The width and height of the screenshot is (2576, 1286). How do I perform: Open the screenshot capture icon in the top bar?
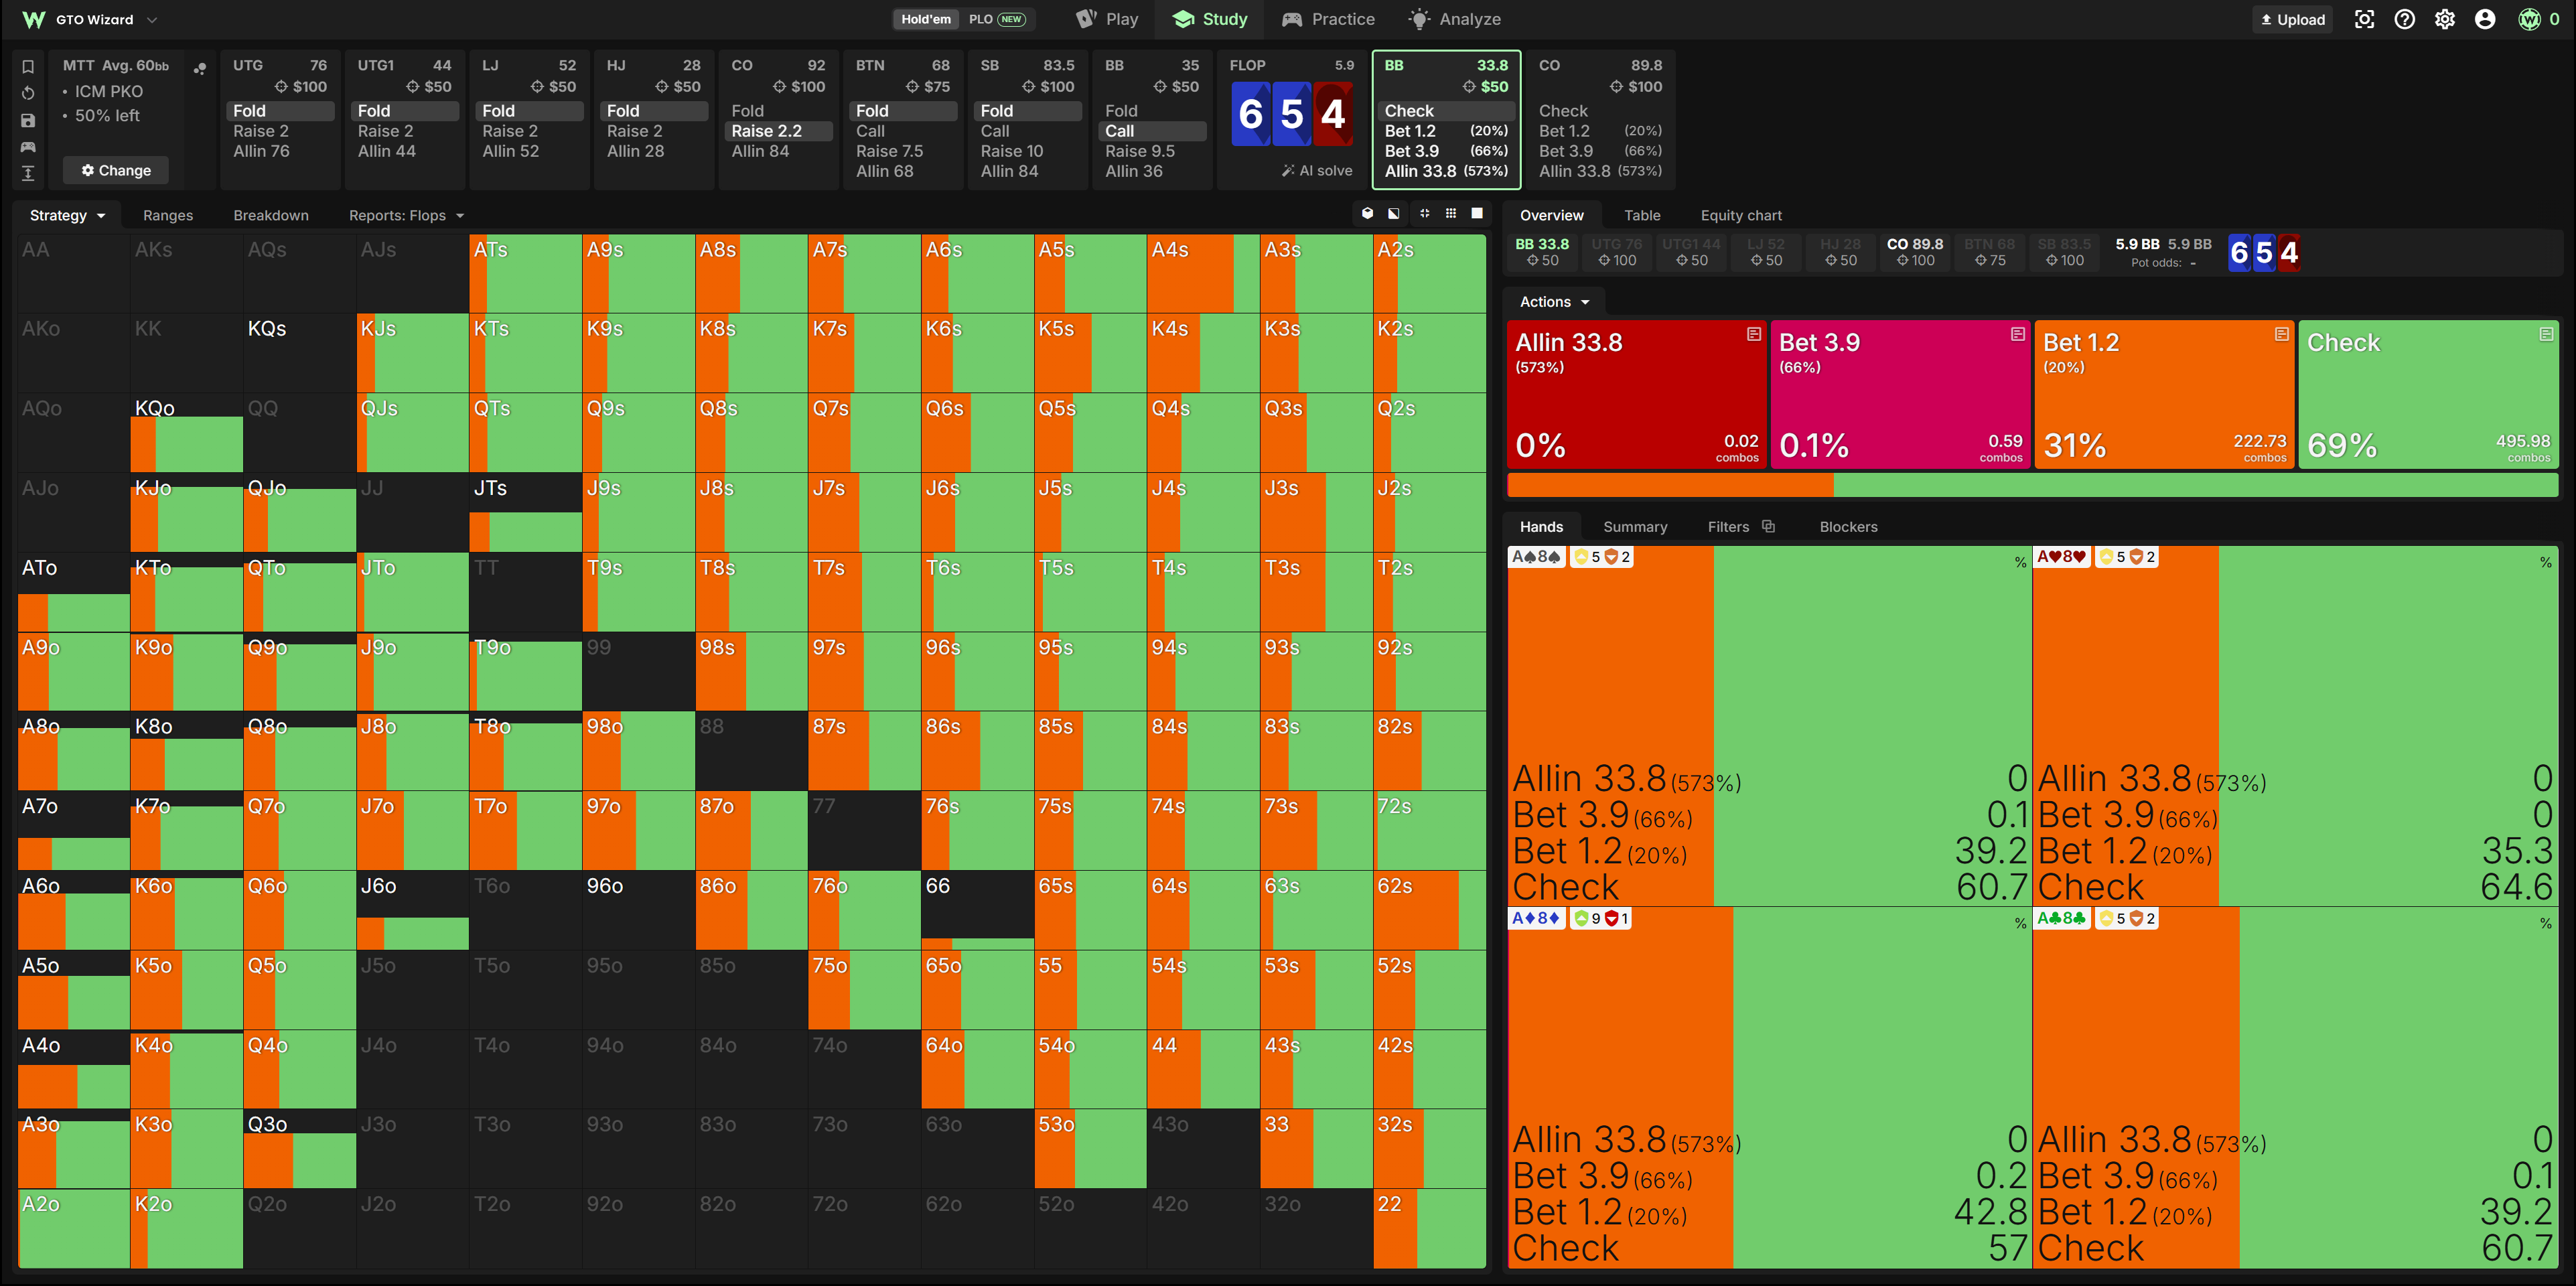2364,19
